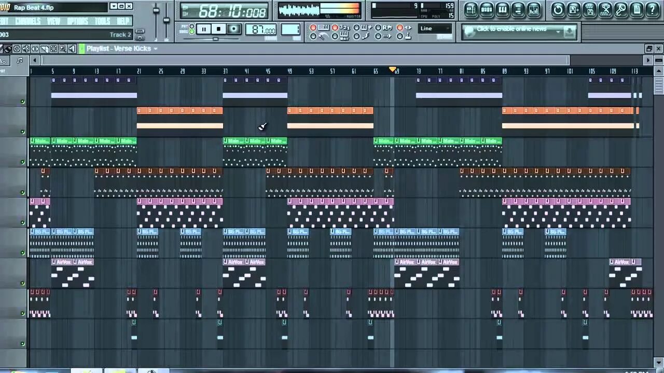The height and width of the screenshot is (373, 664).
Task: Open the main window dropdown arrow
Action: point(114,6)
